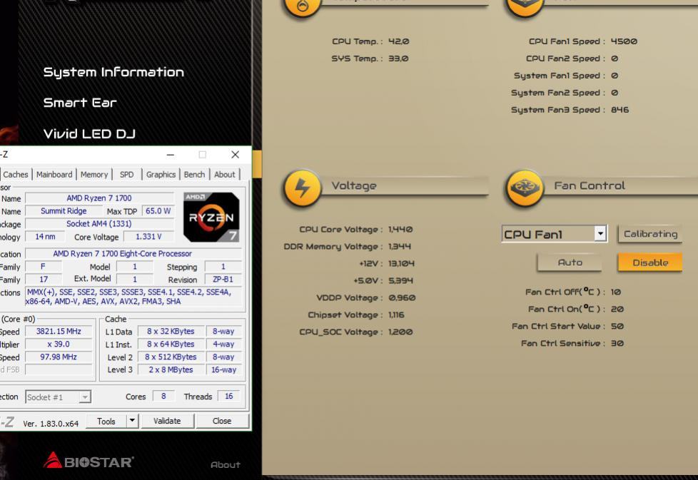This screenshot has height=480, width=698.
Task: Click the +12V 13.104 reading
Action: pos(401,264)
